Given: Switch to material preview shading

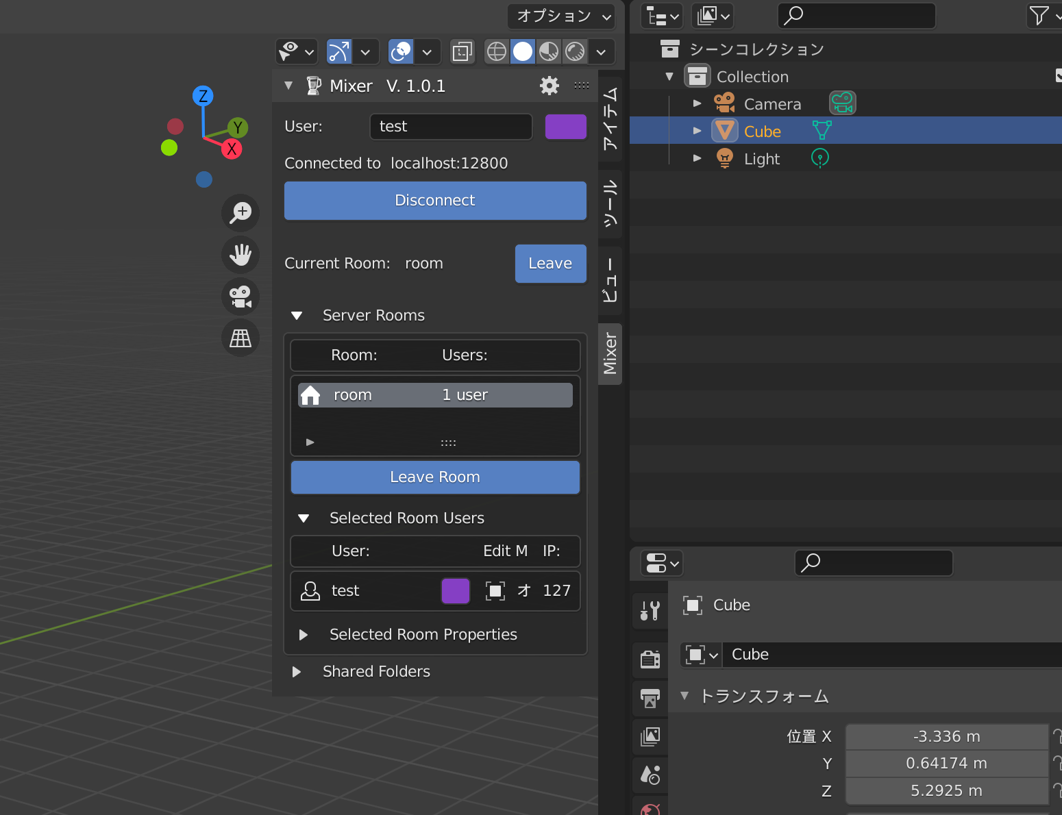Looking at the screenshot, I should click(549, 51).
